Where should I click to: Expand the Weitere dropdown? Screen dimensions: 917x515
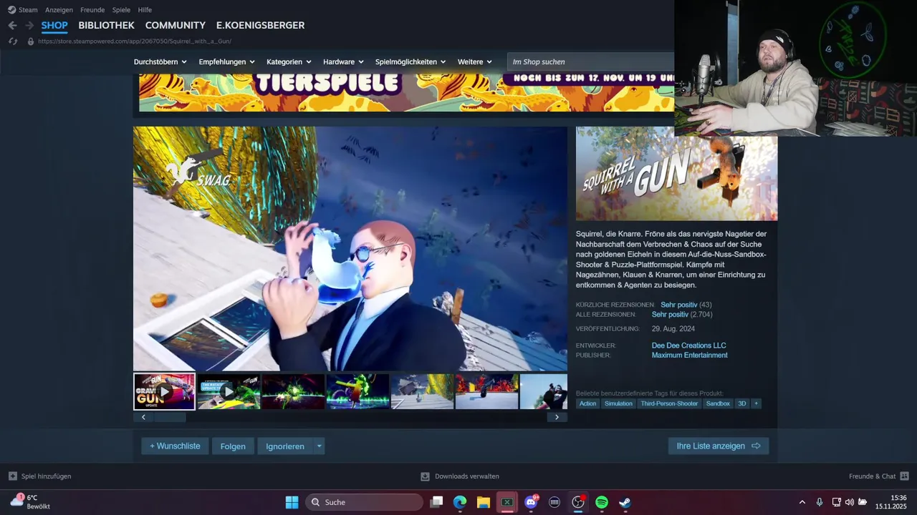pos(475,62)
